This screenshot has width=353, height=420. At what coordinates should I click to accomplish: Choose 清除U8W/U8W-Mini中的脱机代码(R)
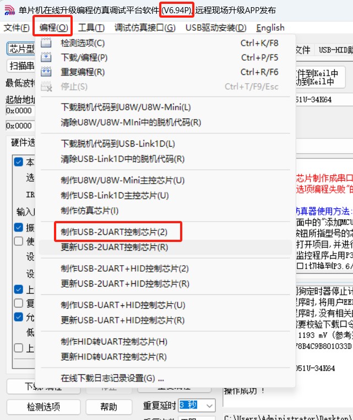tap(165, 122)
